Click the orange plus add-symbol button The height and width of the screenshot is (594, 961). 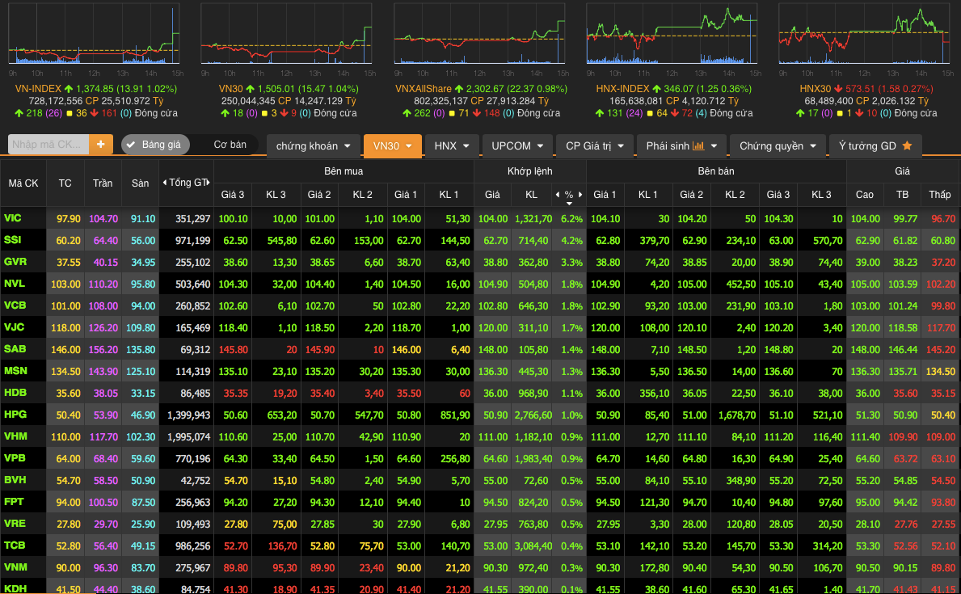(x=101, y=145)
